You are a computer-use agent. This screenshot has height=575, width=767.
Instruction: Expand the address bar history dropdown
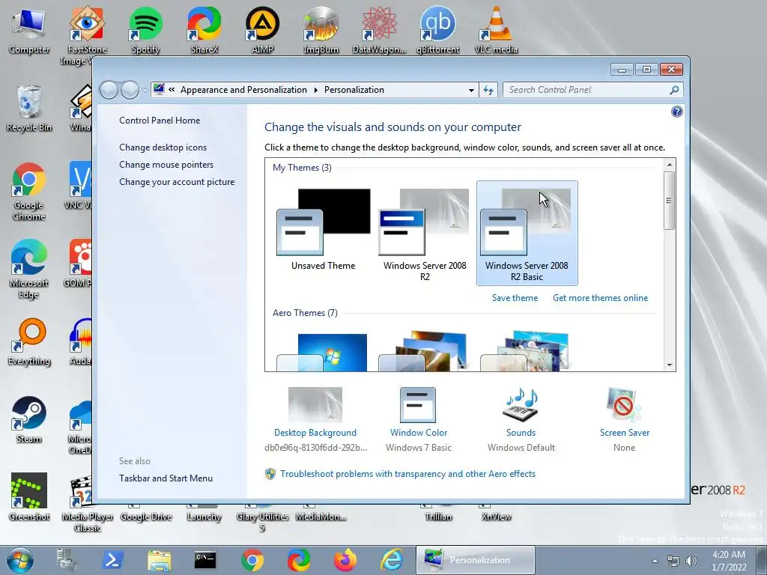coord(471,91)
